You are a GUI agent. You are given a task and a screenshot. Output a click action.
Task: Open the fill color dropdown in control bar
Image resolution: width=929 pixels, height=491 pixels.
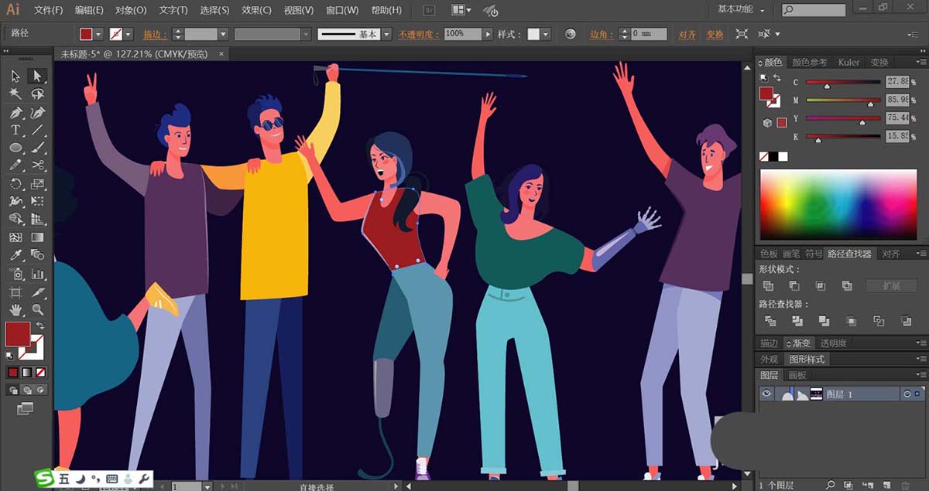98,34
